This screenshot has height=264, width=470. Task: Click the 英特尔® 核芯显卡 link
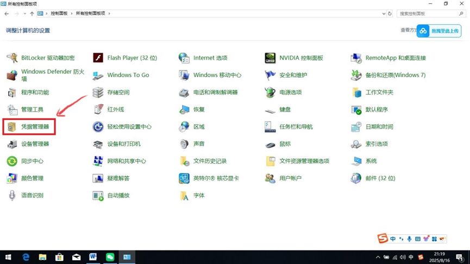216,178
